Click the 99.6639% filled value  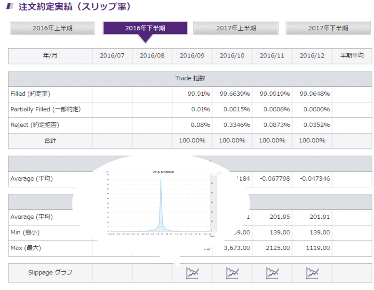[235, 94]
